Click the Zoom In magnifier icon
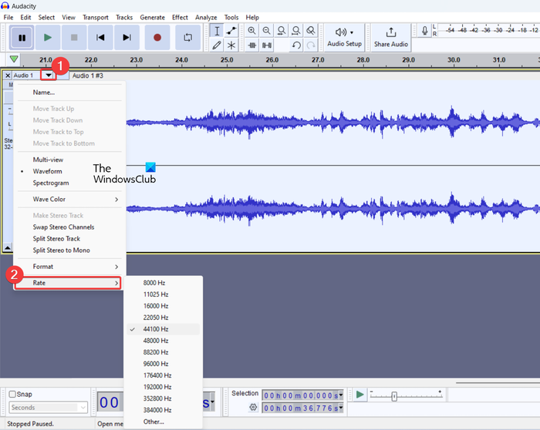This screenshot has width=540, height=430. tap(251, 30)
